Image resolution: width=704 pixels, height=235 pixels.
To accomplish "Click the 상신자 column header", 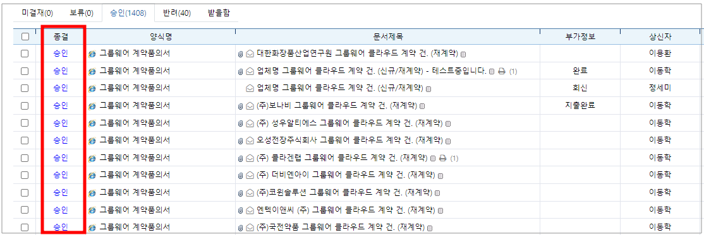I will point(660,37).
